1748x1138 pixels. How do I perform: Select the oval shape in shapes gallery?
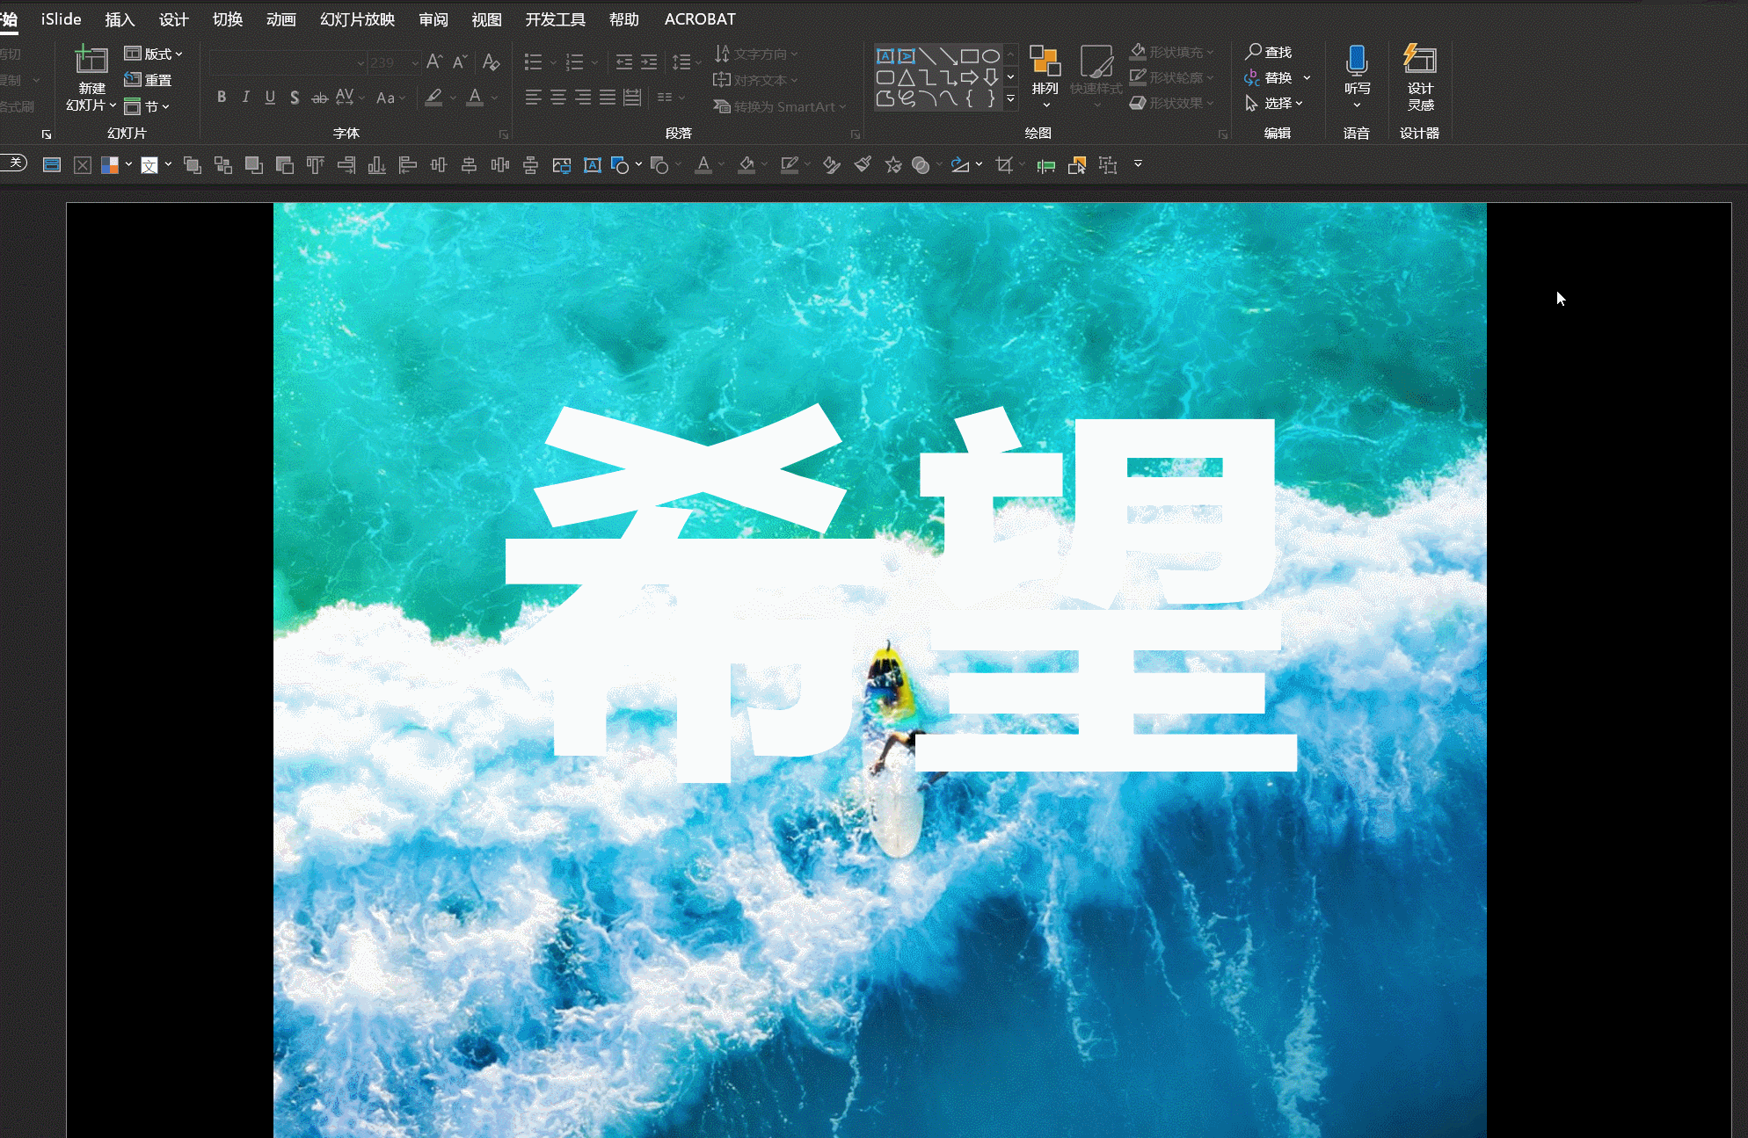click(990, 56)
